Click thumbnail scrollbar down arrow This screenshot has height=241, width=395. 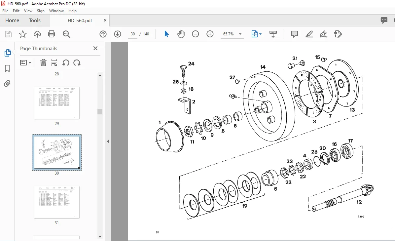point(100,236)
